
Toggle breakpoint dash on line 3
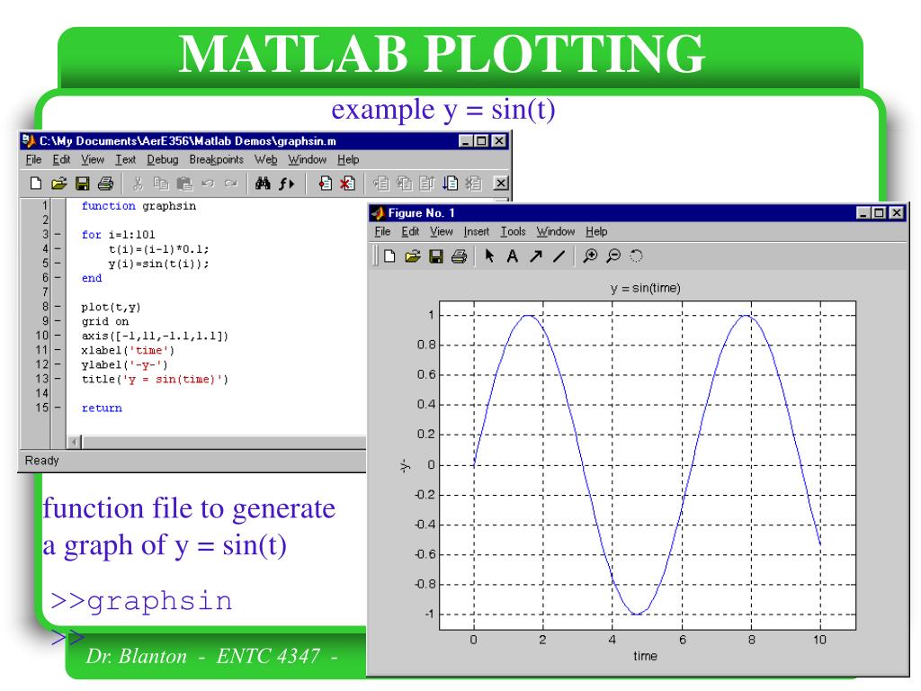point(58,235)
